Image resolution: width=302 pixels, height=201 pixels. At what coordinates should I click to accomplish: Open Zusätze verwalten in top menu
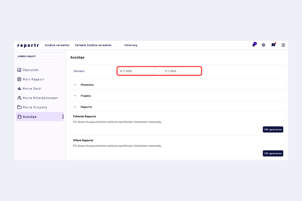[57, 45]
